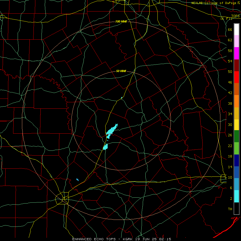The height and width of the screenshot is (241, 241).
Task: Select the light pink legend color band
Action: [236, 41]
